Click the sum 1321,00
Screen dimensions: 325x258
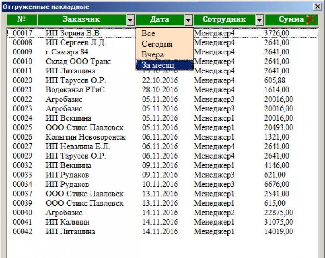(x=277, y=137)
